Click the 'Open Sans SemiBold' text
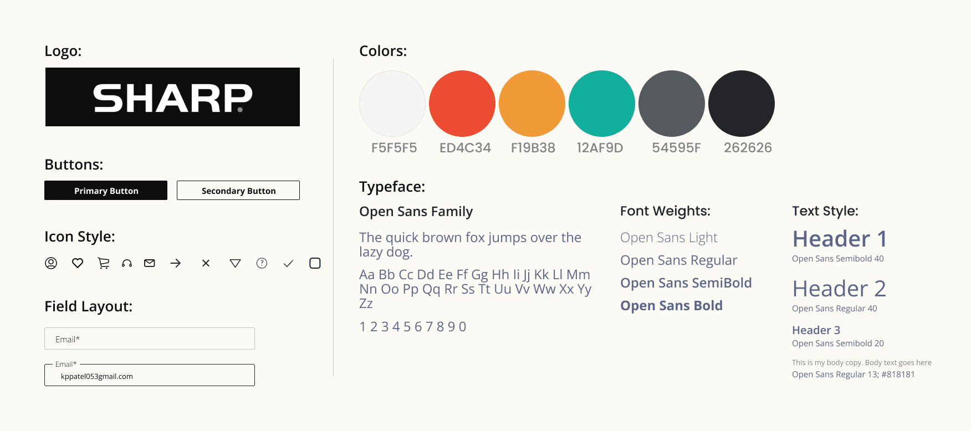Viewport: 971px width, 431px height. coord(686,283)
